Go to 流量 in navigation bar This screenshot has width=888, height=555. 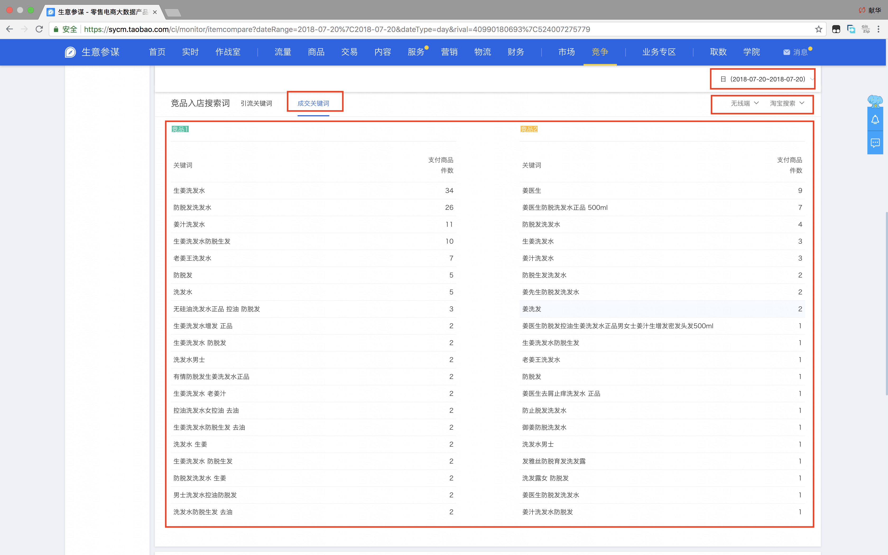point(283,52)
